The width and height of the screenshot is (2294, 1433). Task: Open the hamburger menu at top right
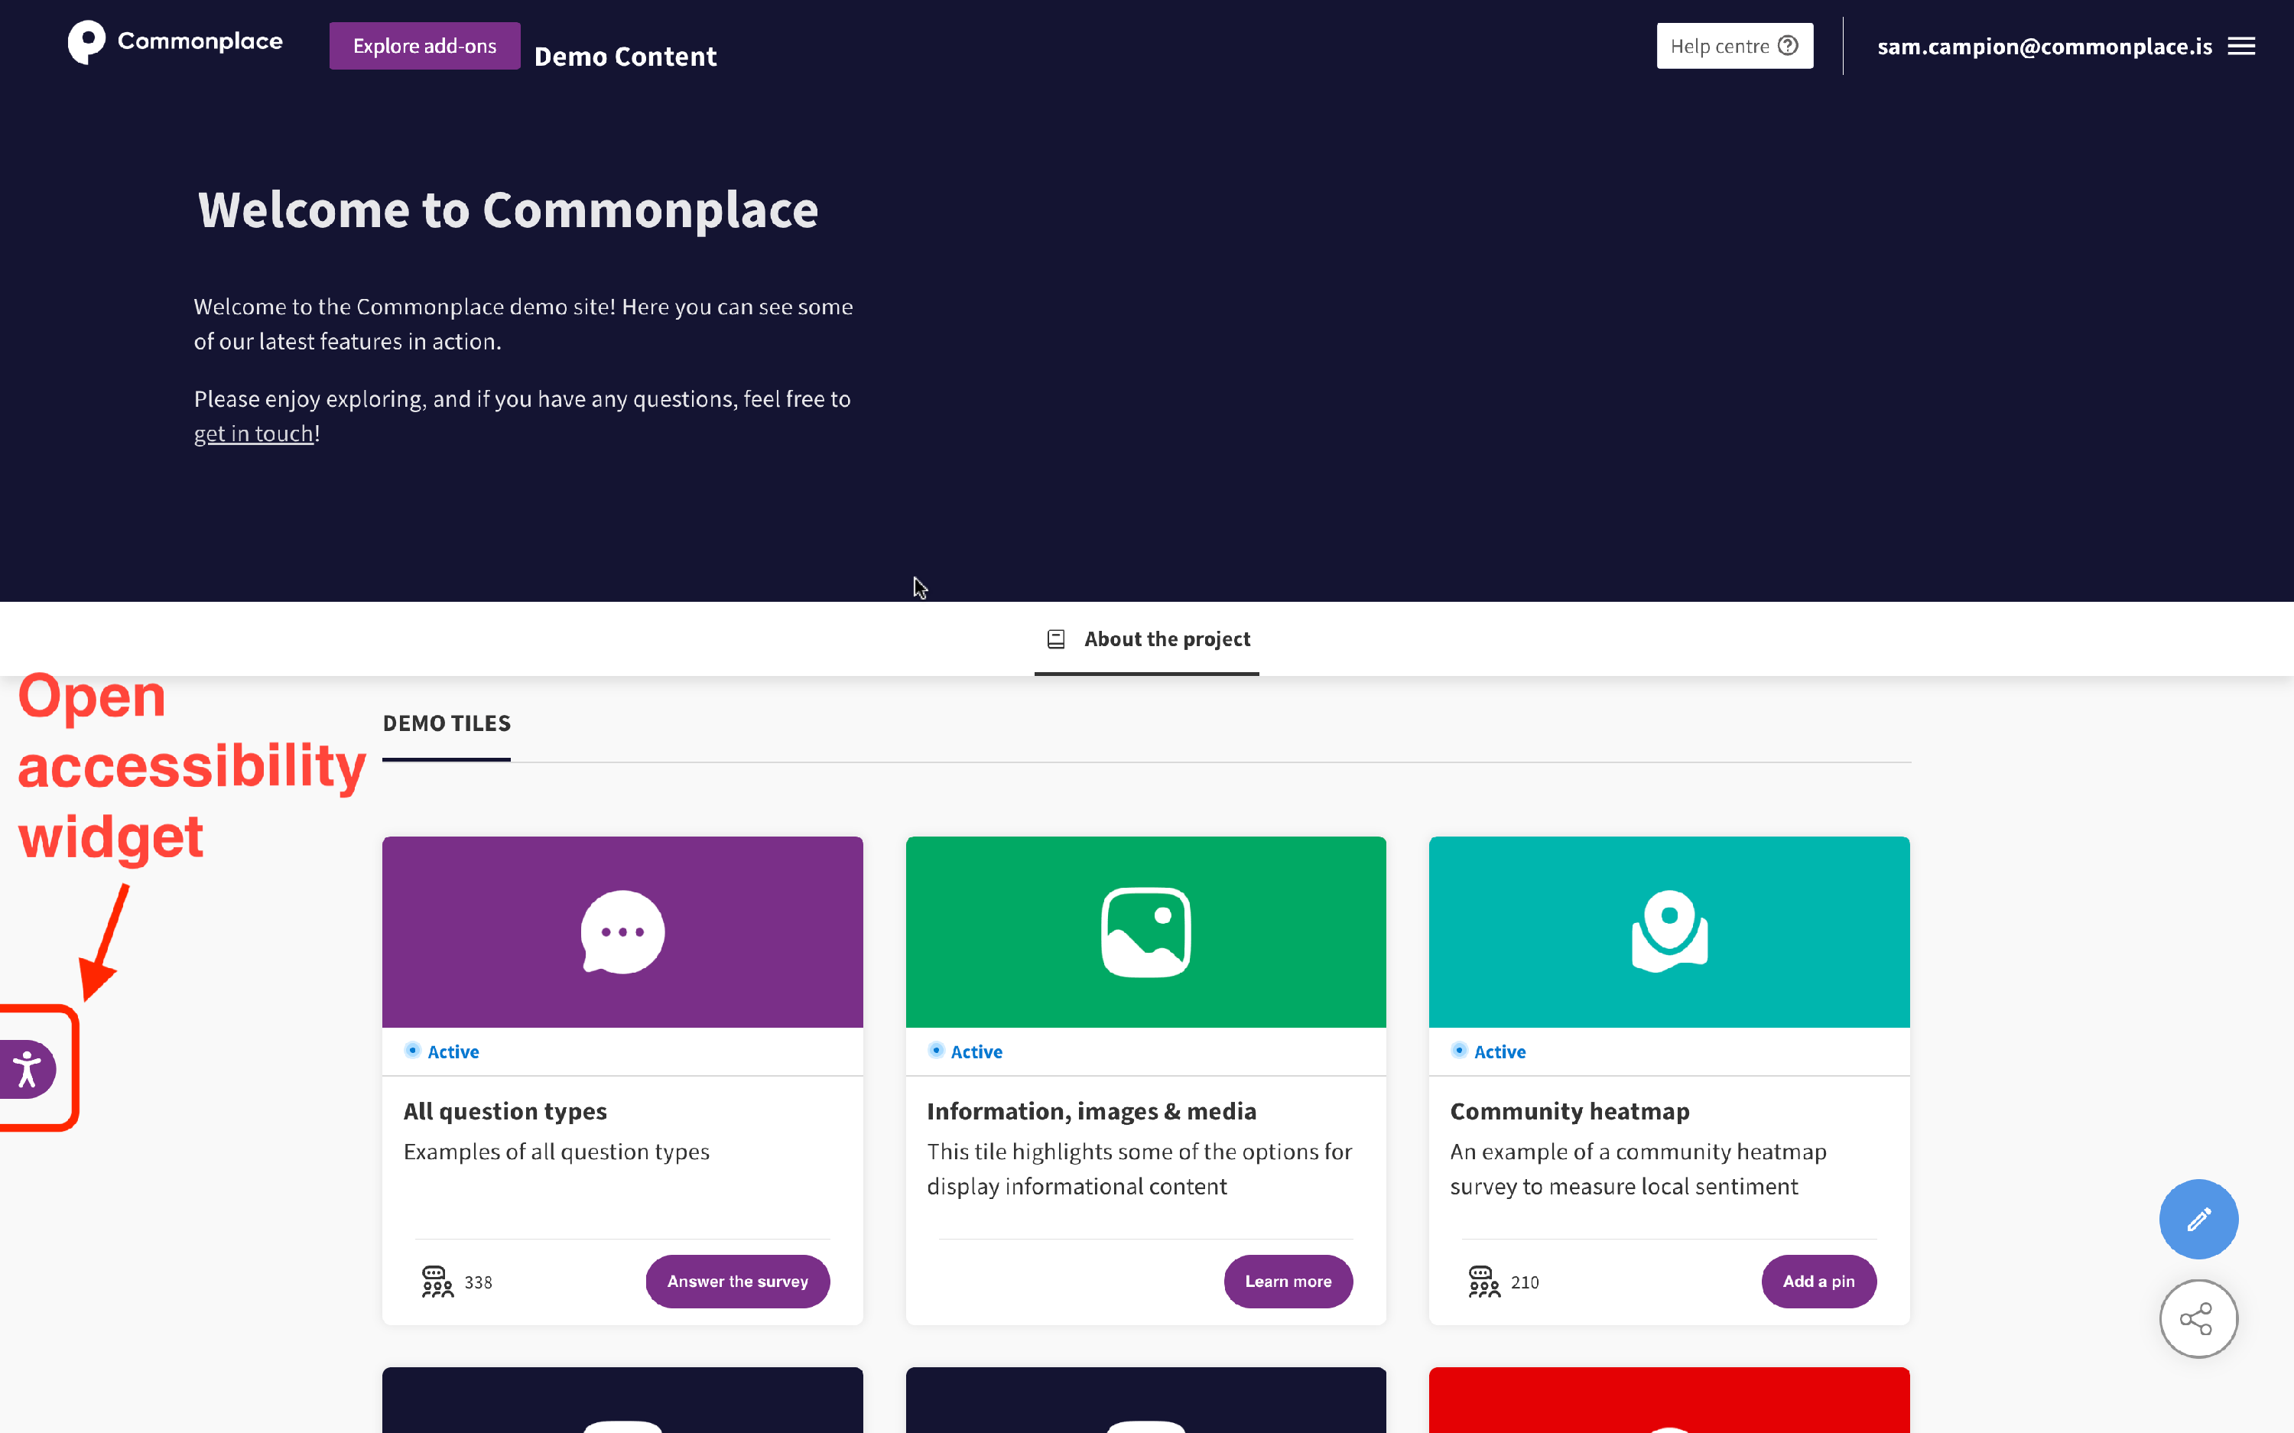tap(2243, 44)
